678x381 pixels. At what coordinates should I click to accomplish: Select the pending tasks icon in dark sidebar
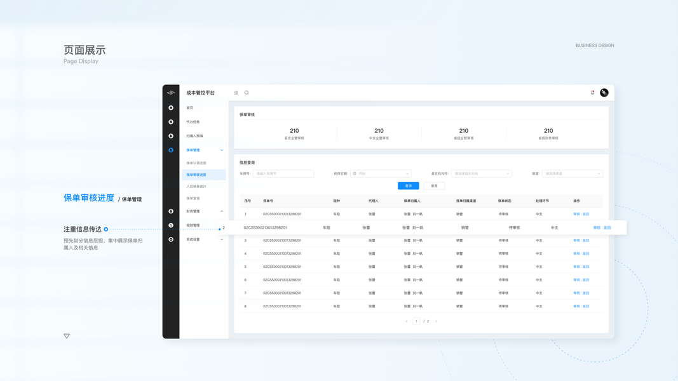171,122
